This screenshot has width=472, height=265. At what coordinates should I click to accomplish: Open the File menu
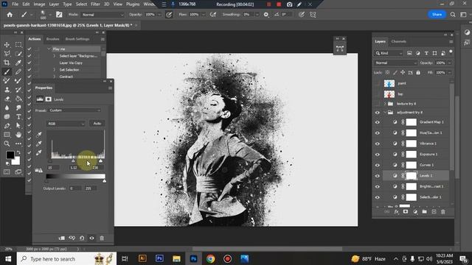pos(15,4)
